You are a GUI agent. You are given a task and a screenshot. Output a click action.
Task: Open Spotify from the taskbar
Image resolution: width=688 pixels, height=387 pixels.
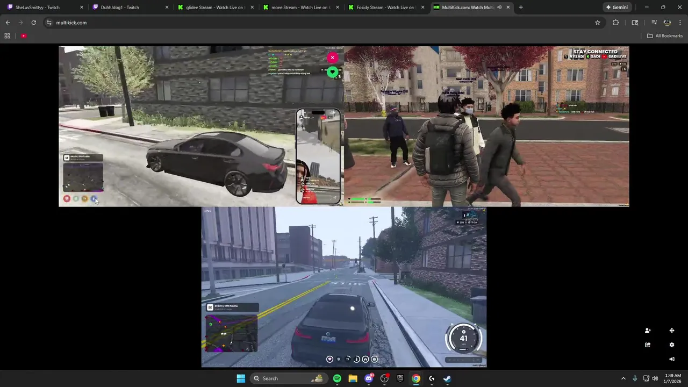337,378
